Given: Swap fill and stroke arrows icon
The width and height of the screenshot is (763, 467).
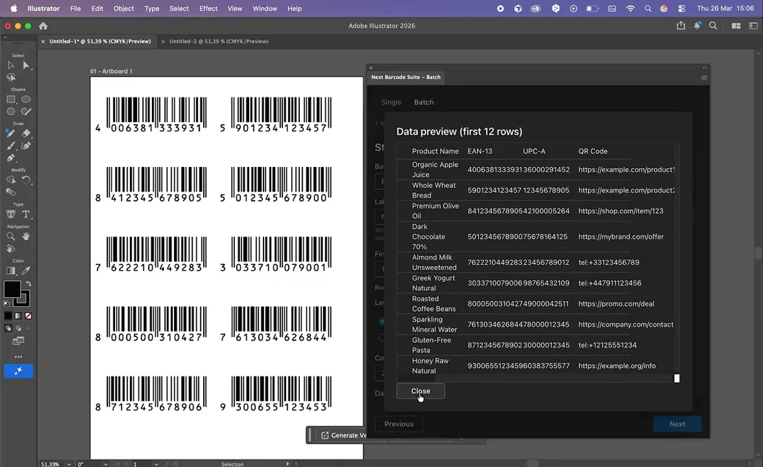Looking at the screenshot, I should click(28, 284).
